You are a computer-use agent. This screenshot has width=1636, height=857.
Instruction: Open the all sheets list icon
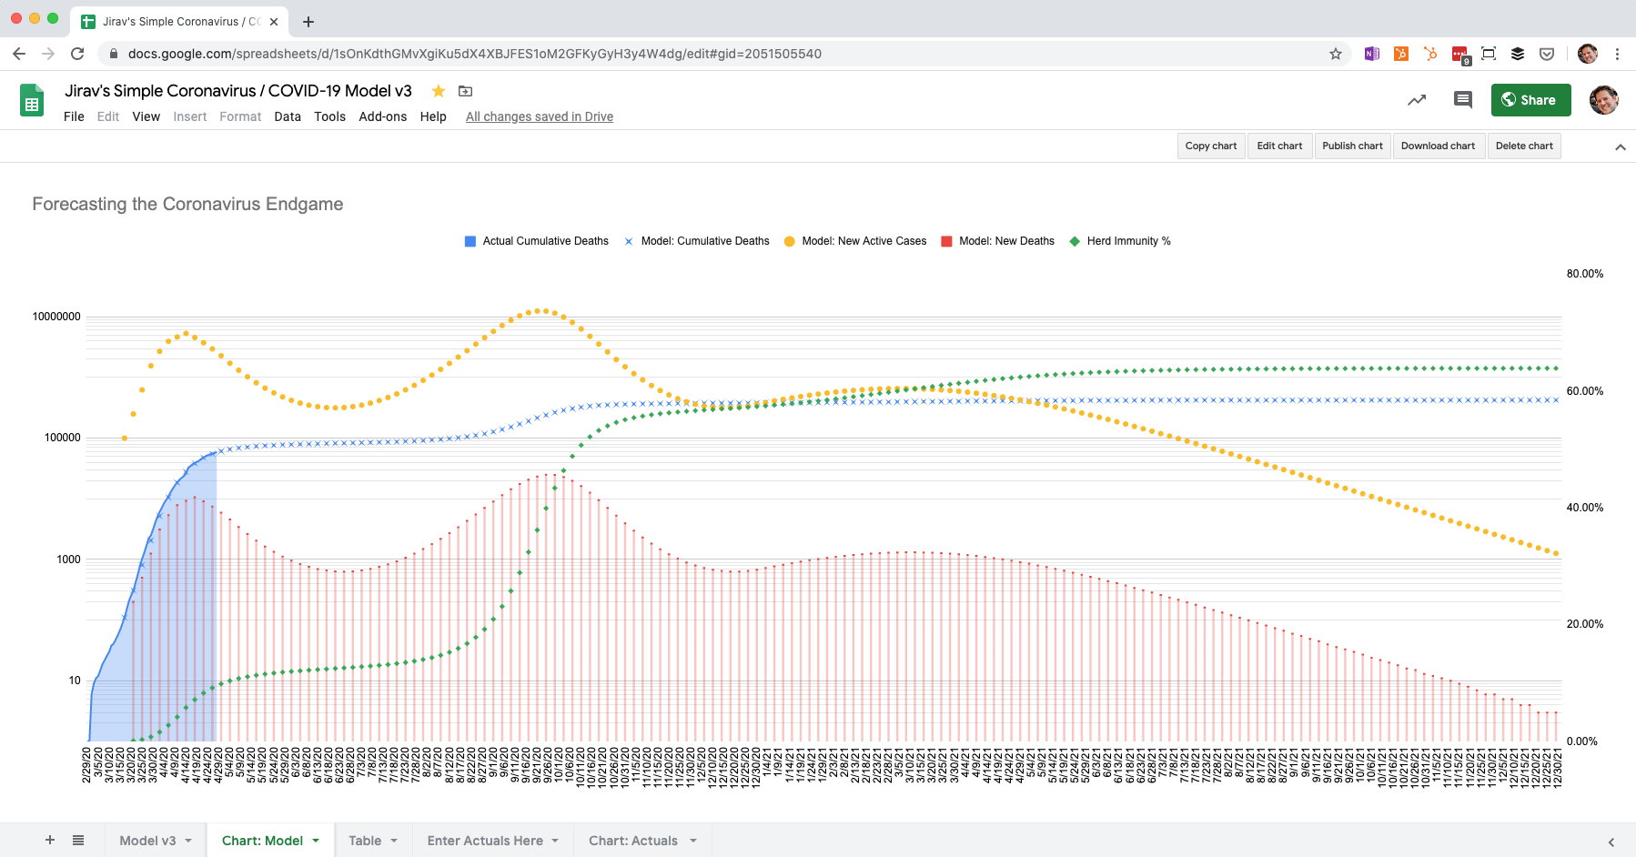pyautogui.click(x=78, y=841)
